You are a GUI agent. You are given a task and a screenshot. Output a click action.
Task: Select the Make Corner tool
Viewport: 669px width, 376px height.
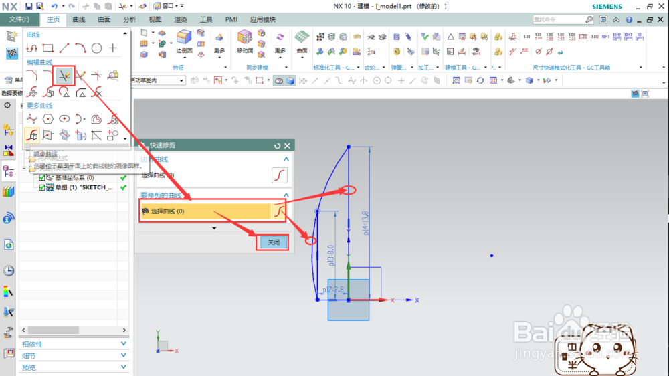coord(96,76)
